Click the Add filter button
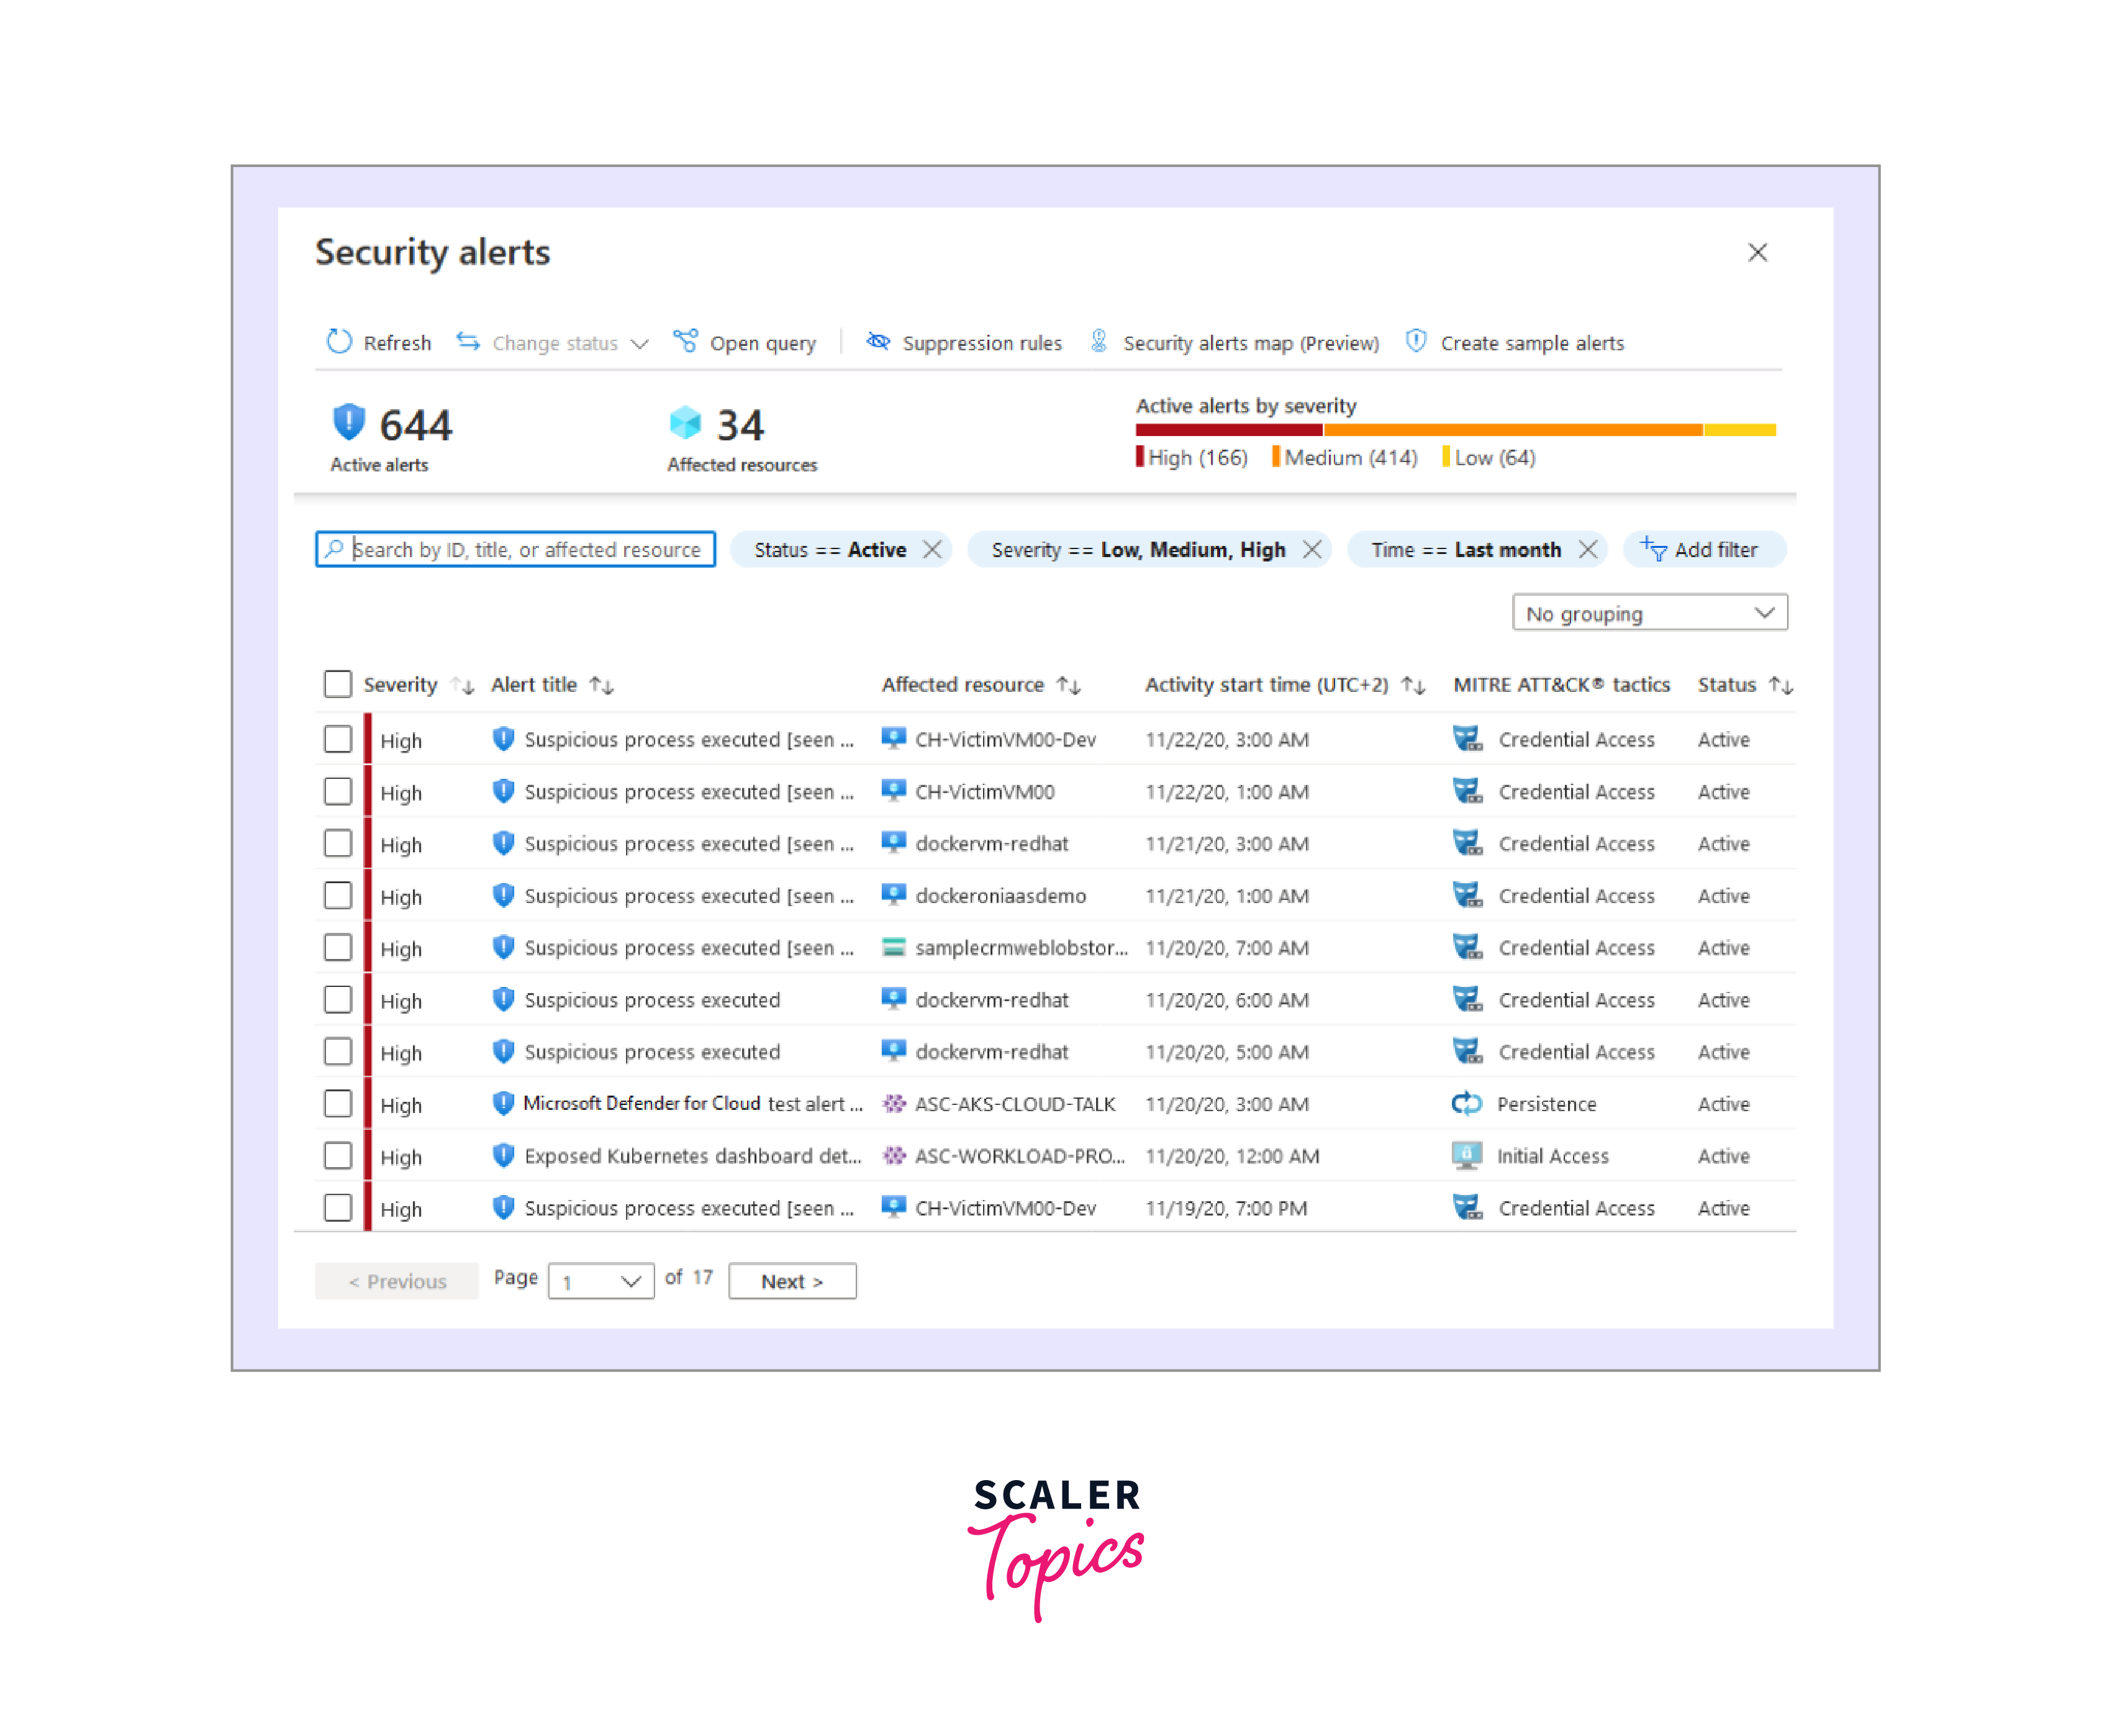The image size is (2112, 1736). (1703, 550)
